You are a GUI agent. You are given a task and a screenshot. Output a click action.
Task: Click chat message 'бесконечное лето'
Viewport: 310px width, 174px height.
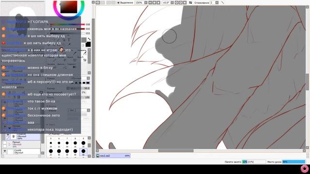click(44, 116)
